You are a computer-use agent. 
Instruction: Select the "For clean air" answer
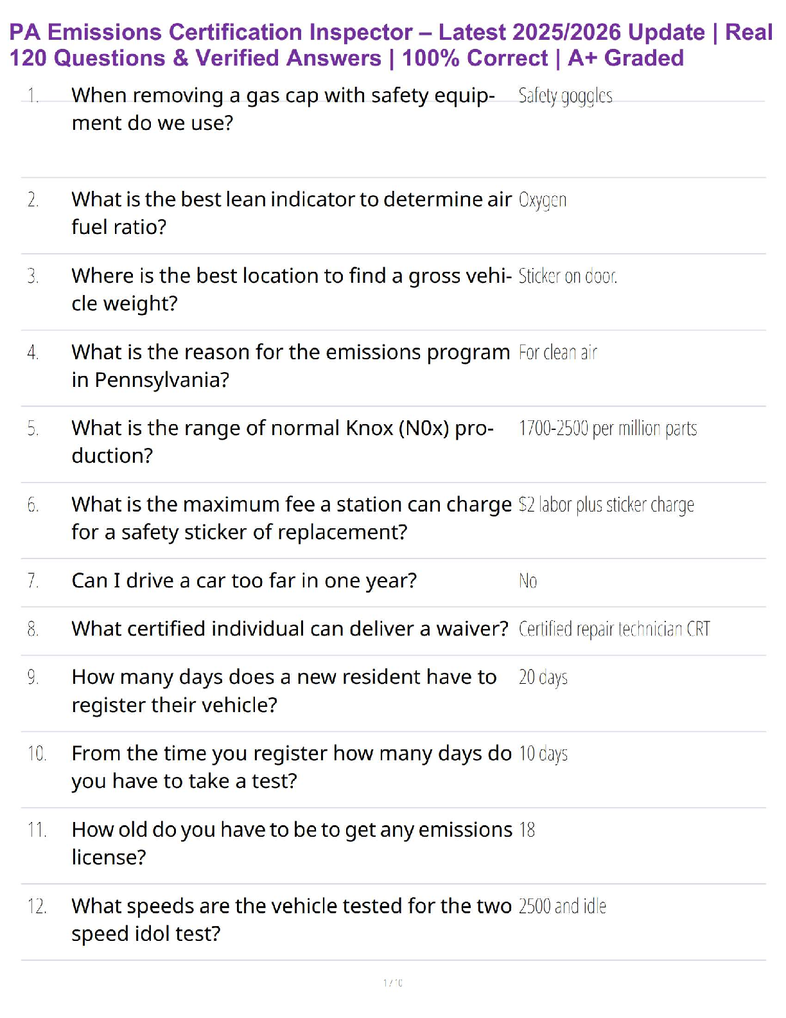click(557, 353)
